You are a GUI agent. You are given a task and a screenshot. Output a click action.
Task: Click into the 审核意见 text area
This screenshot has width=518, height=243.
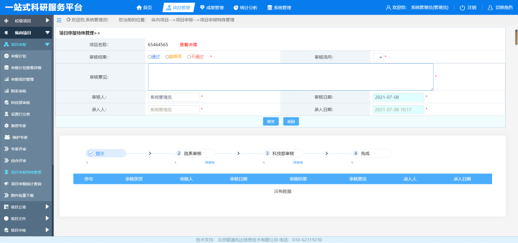click(x=291, y=77)
